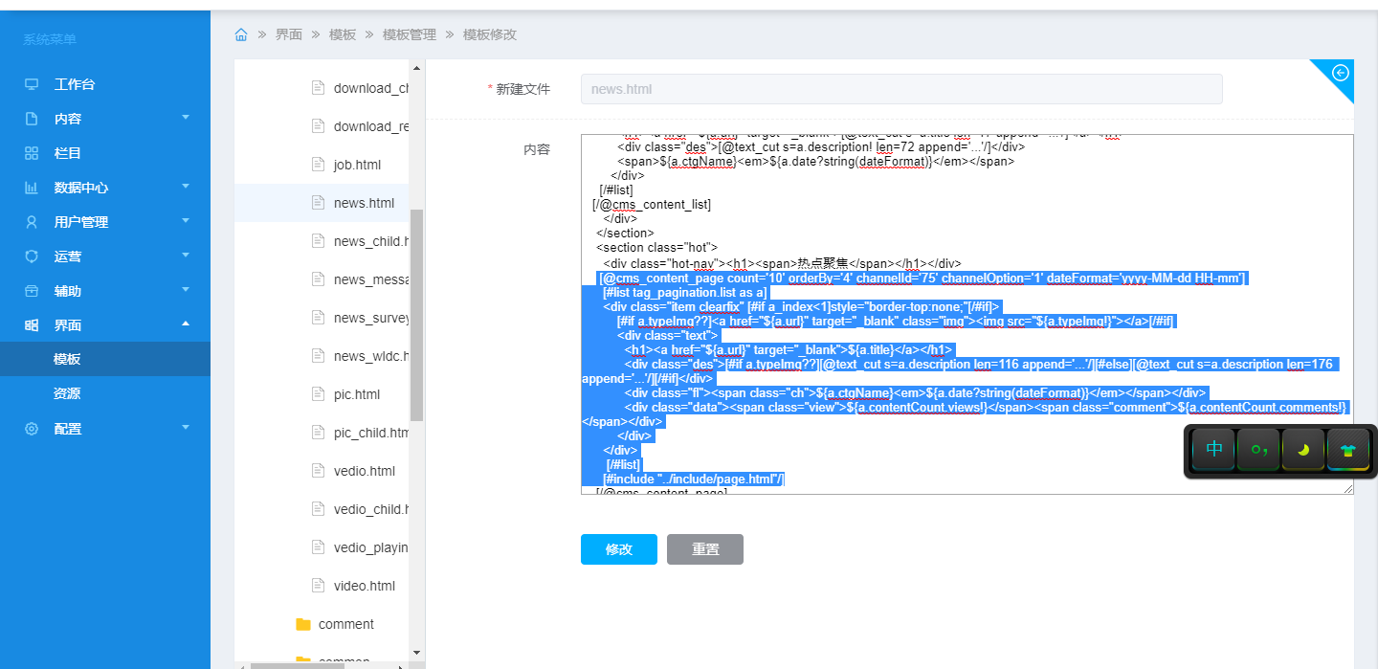
Task: Click the file icon beside video.html
Action: 318,586
